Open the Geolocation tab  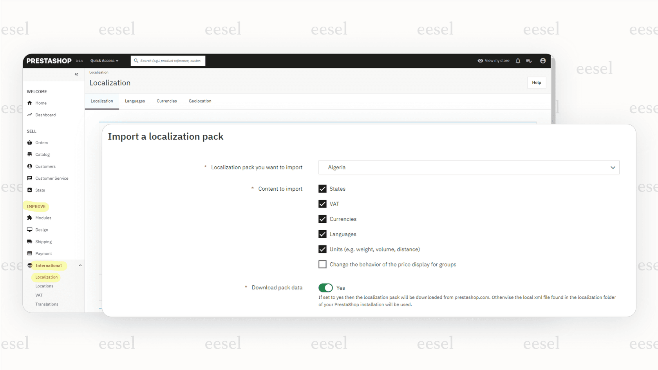pyautogui.click(x=200, y=101)
